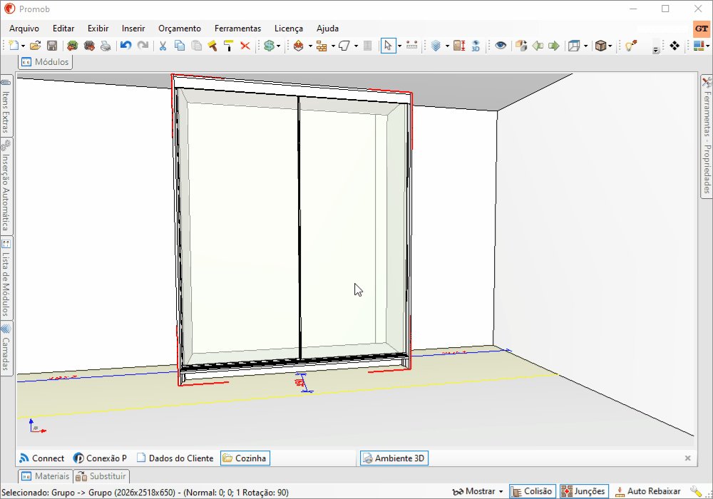Click the Save file icon
713x499 pixels.
point(52,46)
